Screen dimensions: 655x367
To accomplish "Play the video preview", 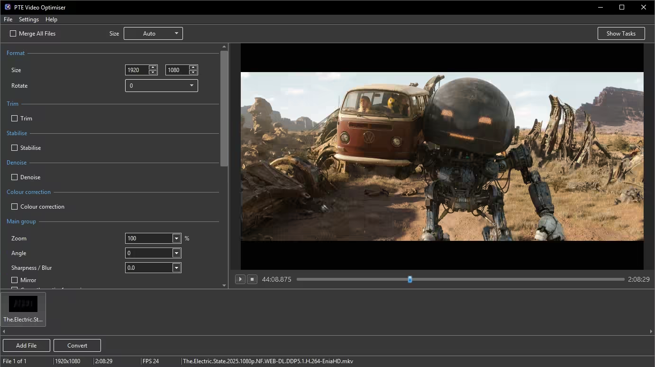I will tap(240, 279).
